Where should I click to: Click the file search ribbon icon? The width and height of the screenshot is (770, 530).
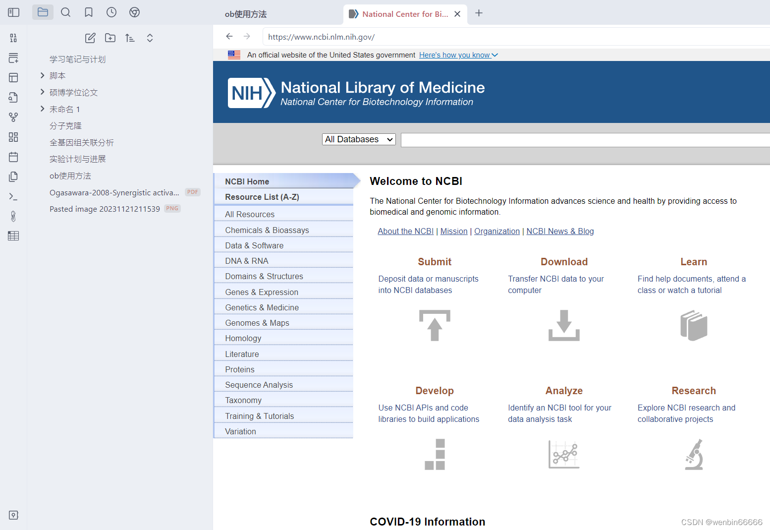coord(13,97)
